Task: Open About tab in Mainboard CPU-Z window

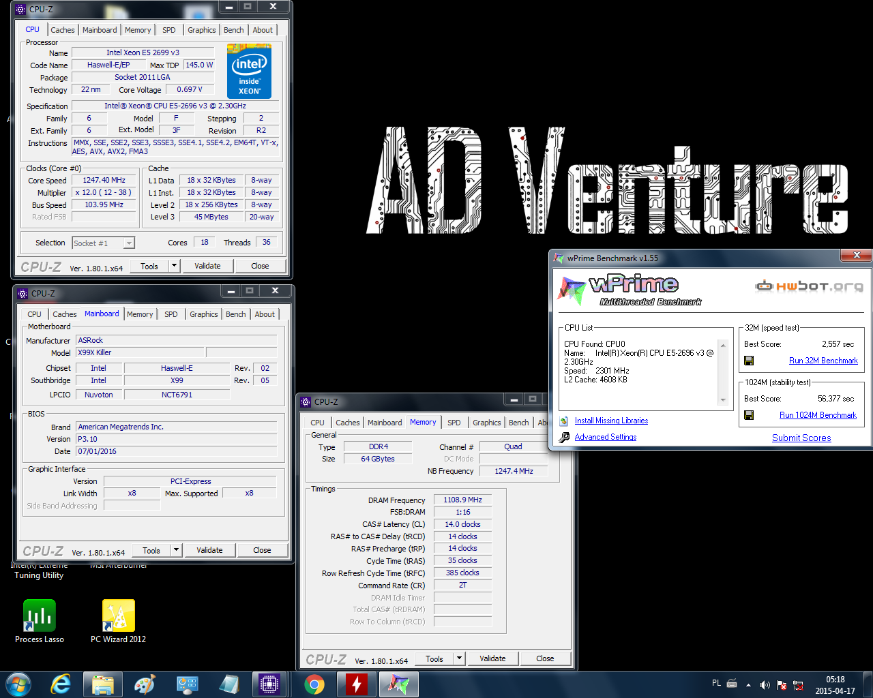Action: pyautogui.click(x=265, y=314)
